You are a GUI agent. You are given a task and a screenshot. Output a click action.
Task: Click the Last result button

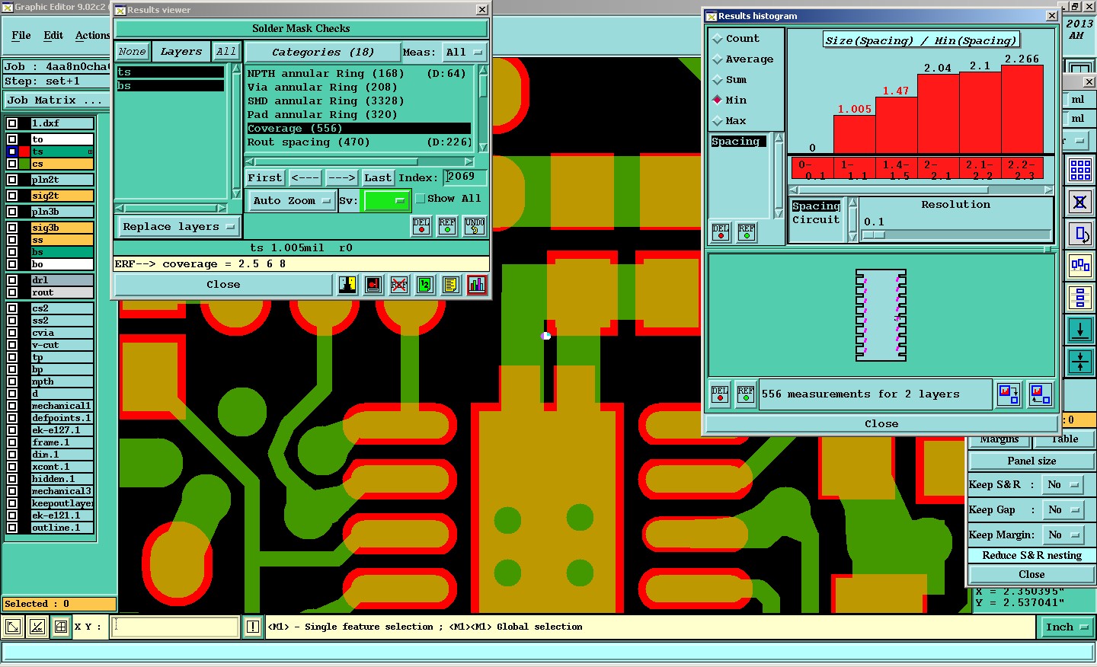(x=378, y=177)
